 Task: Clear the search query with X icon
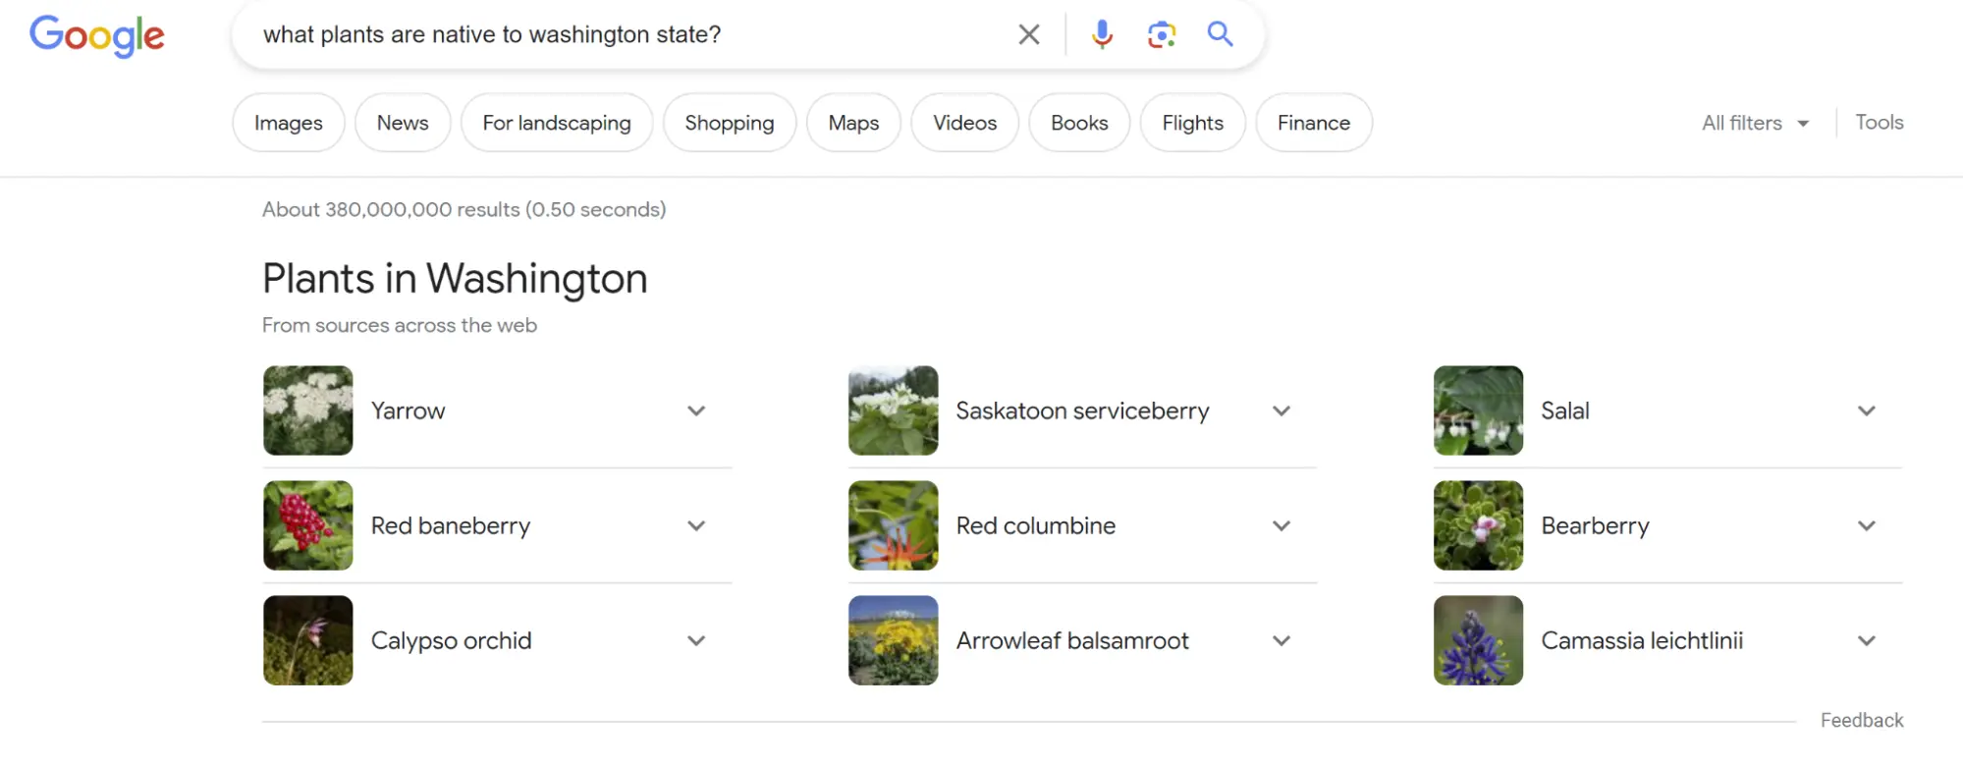coord(1028,35)
